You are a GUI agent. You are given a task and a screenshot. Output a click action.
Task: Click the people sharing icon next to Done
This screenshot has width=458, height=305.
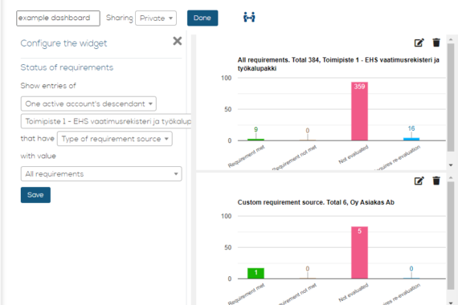point(249,18)
